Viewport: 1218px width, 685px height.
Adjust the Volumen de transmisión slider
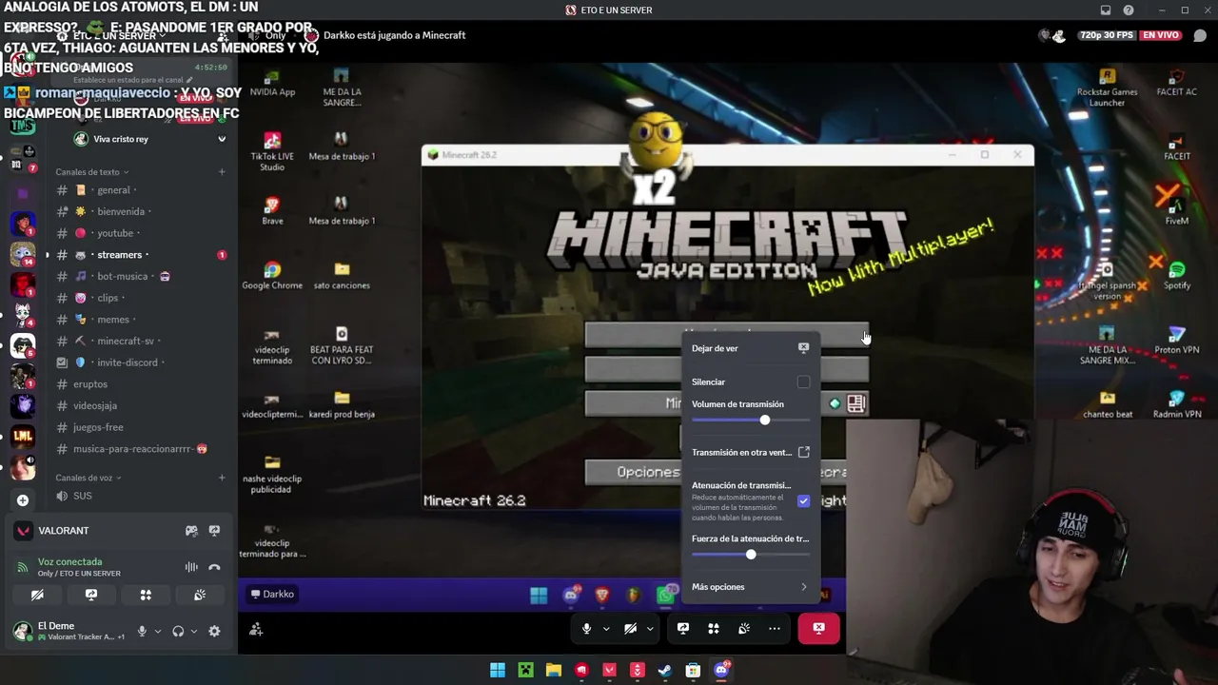(751, 421)
